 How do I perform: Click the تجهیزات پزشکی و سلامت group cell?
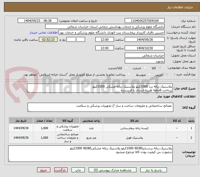(68, 128)
